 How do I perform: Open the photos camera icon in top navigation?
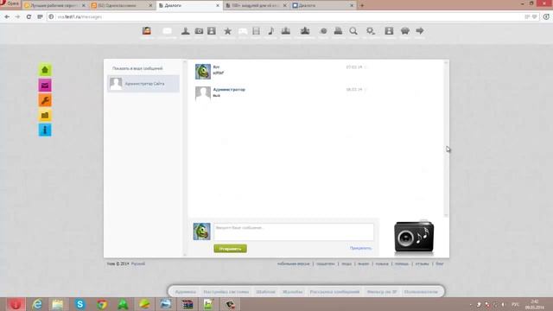point(199,31)
